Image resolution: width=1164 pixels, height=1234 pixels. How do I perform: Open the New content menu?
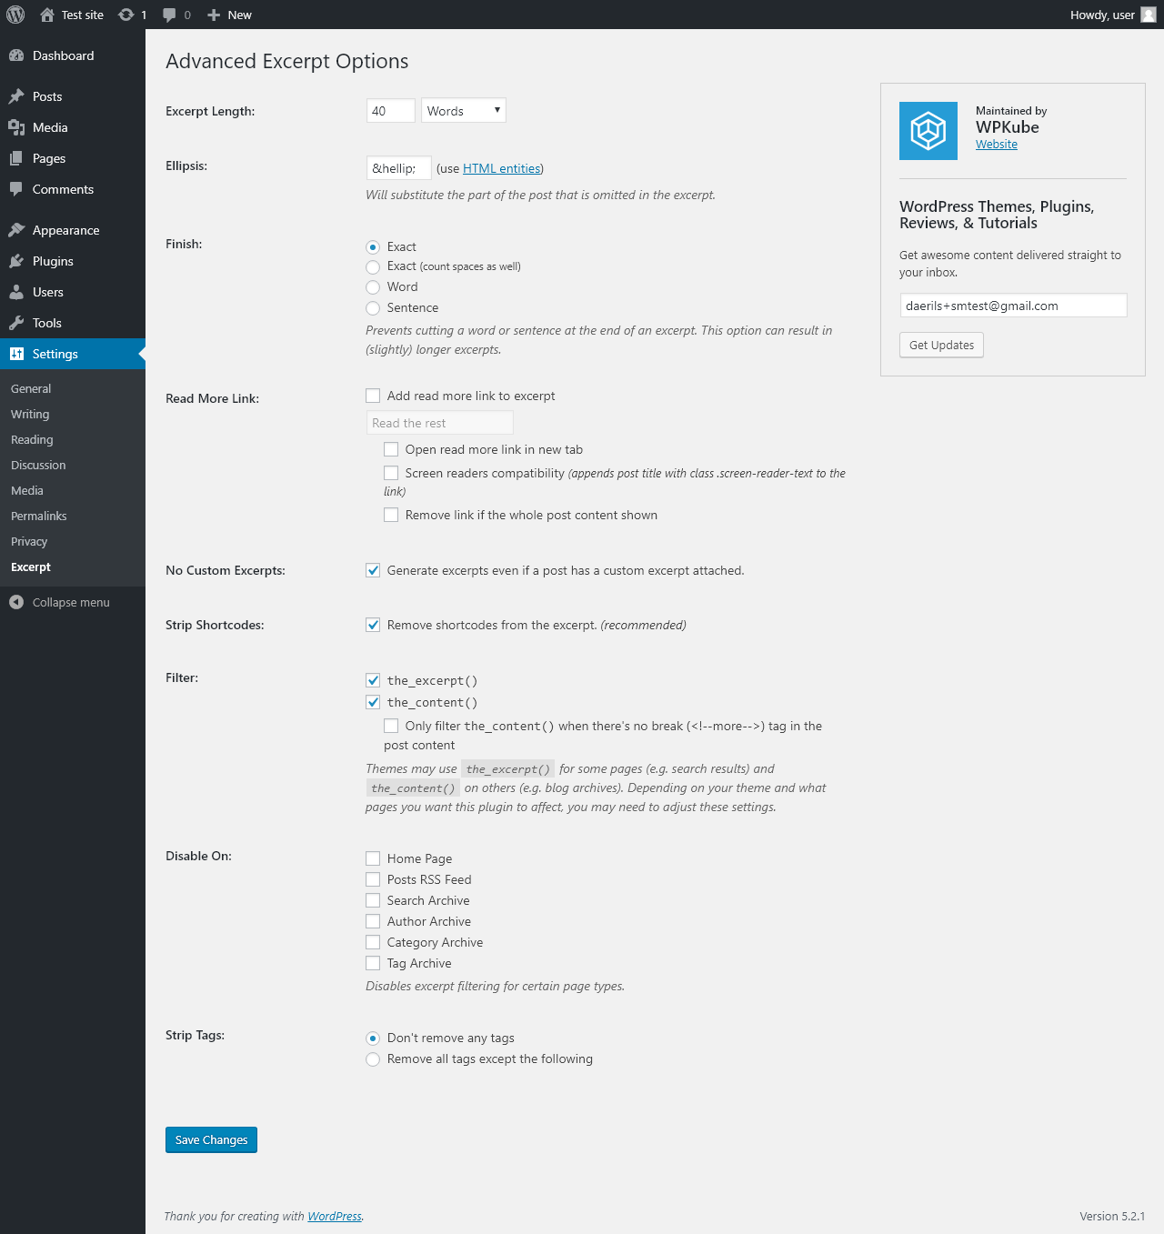(229, 15)
